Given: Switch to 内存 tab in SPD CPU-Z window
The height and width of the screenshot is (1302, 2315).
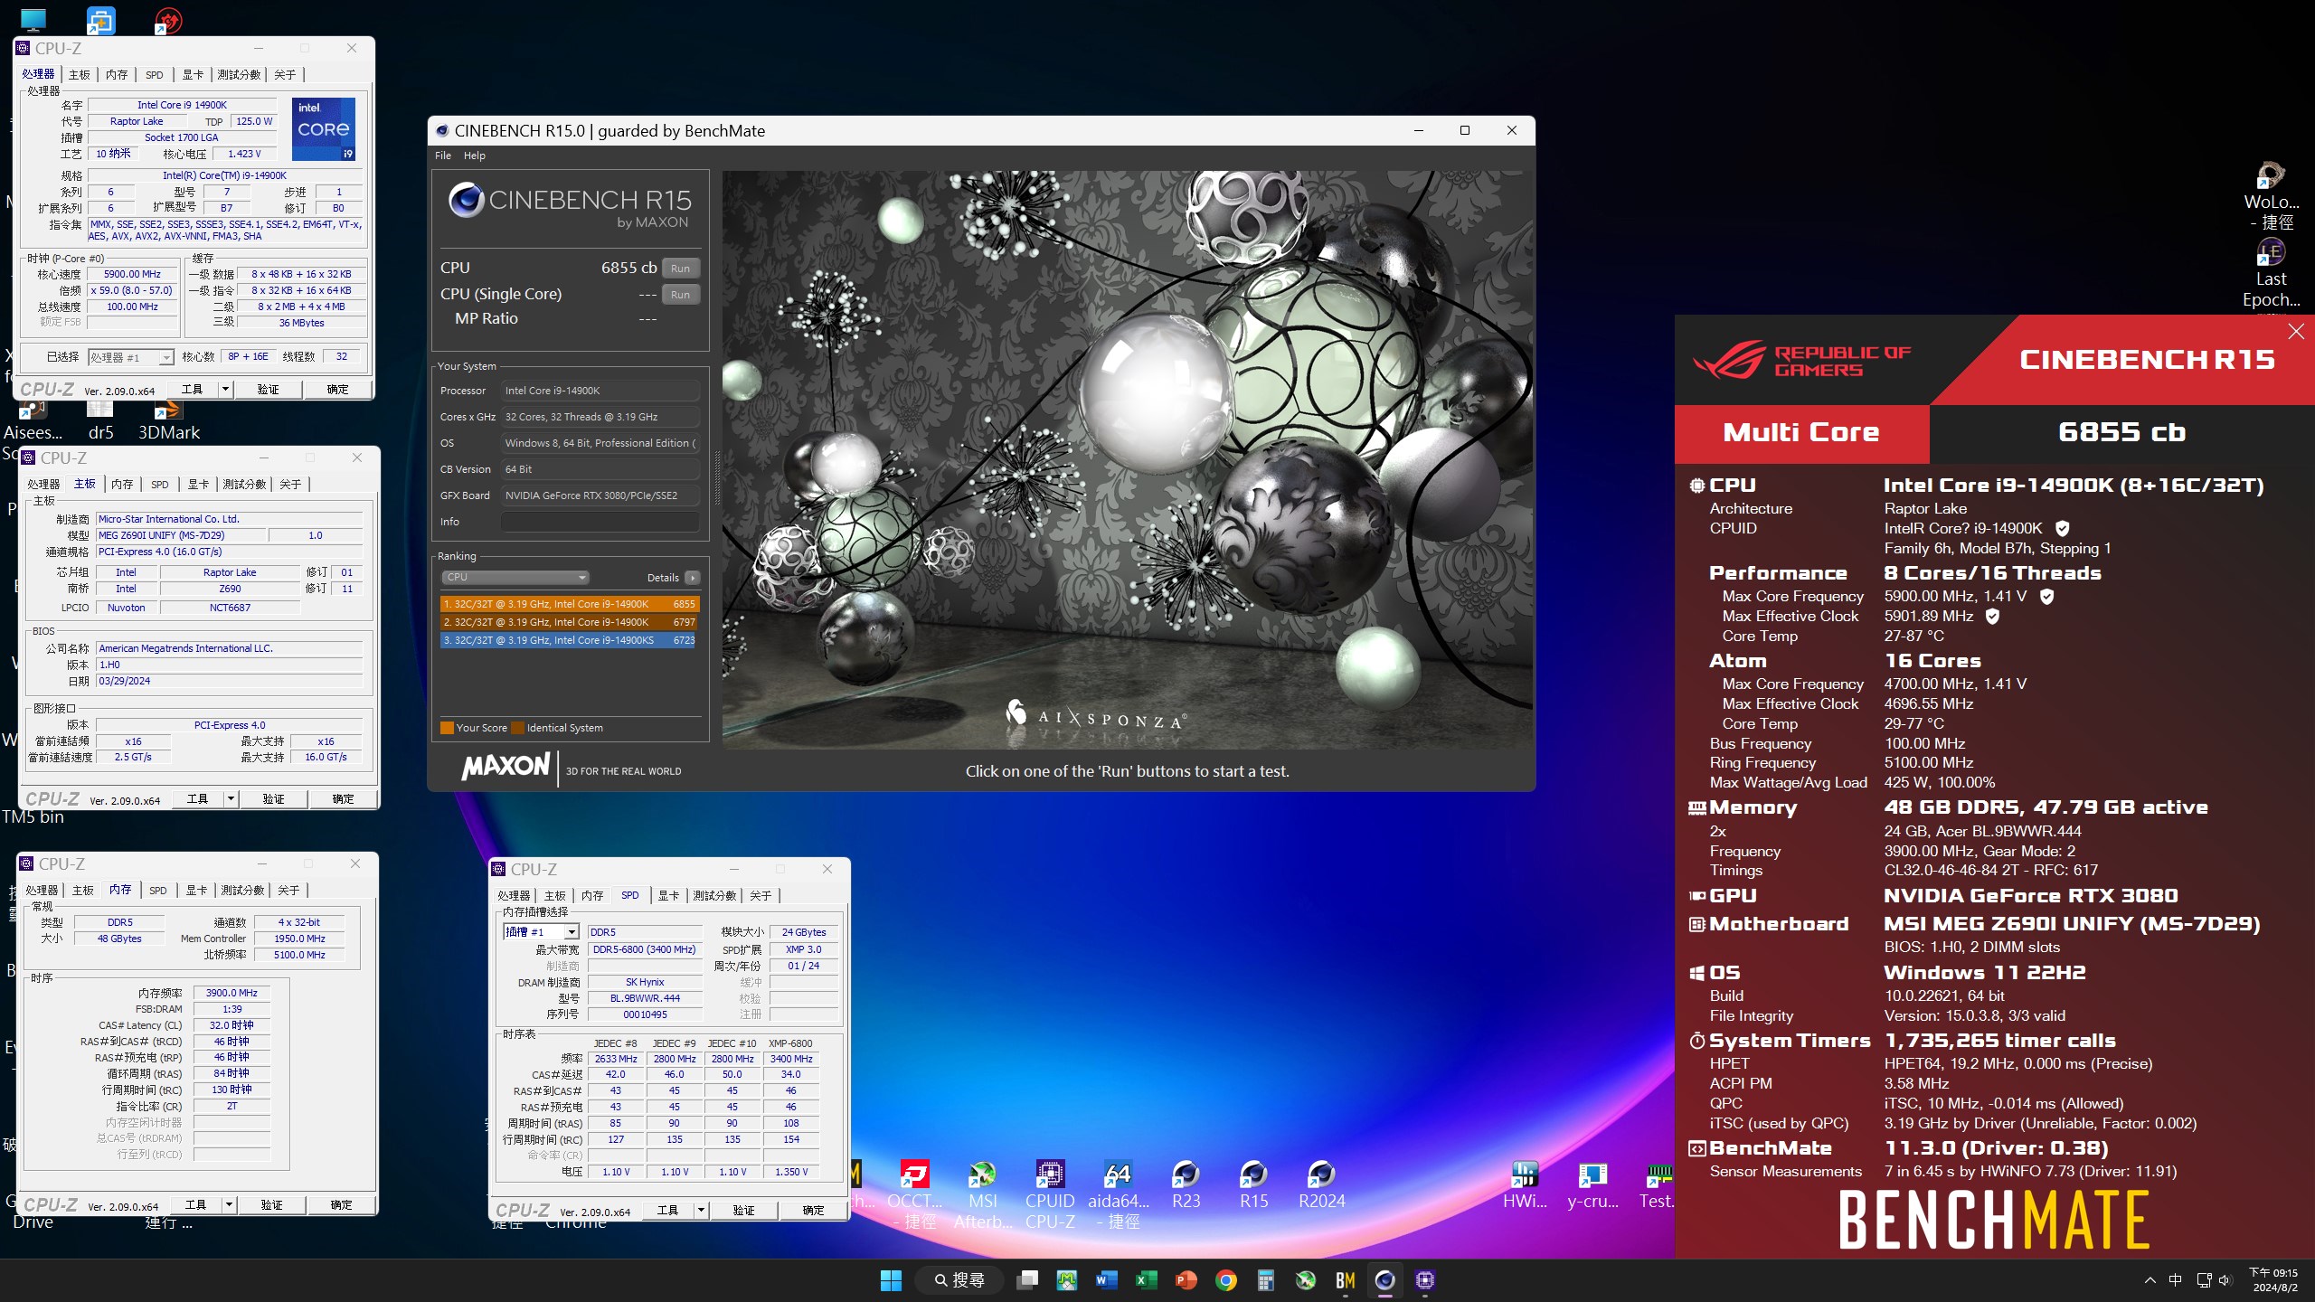Looking at the screenshot, I should point(592,895).
